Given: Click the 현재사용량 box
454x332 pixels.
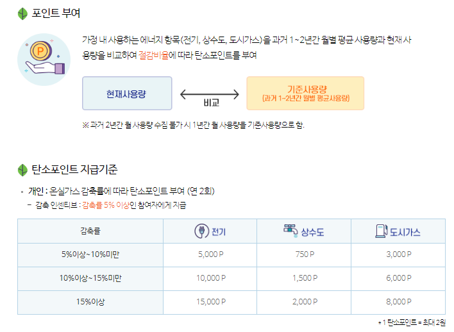Looking at the screenshot, I should pos(127,93).
